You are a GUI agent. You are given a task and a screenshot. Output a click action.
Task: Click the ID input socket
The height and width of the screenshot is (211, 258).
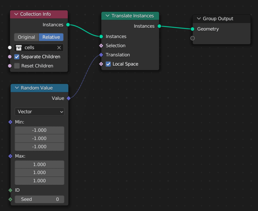tap(10, 190)
